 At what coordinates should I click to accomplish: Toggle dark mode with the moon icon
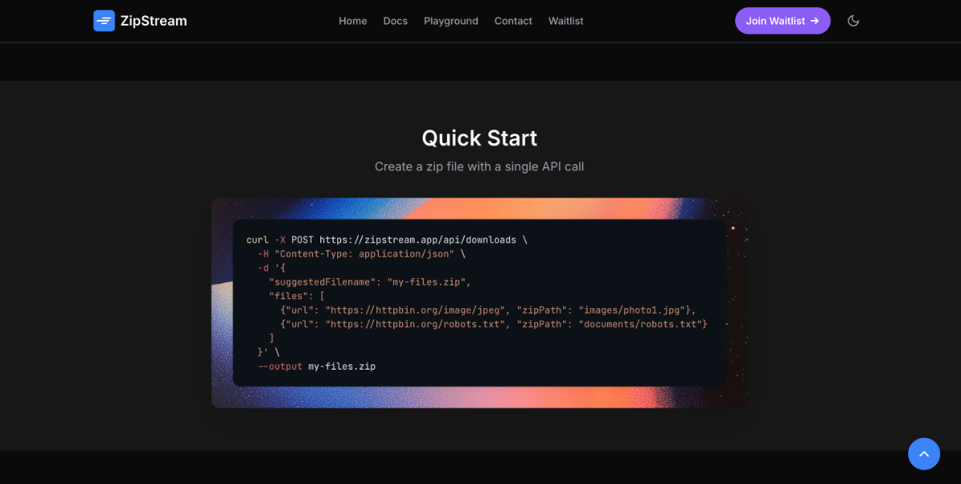853,21
